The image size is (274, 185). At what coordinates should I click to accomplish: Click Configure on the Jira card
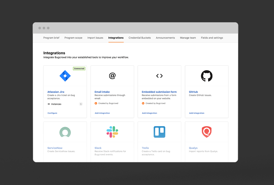(x=52, y=113)
